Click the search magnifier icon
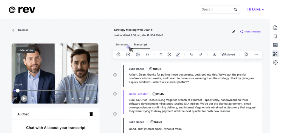The height and width of the screenshot is (133, 281). click(235, 10)
